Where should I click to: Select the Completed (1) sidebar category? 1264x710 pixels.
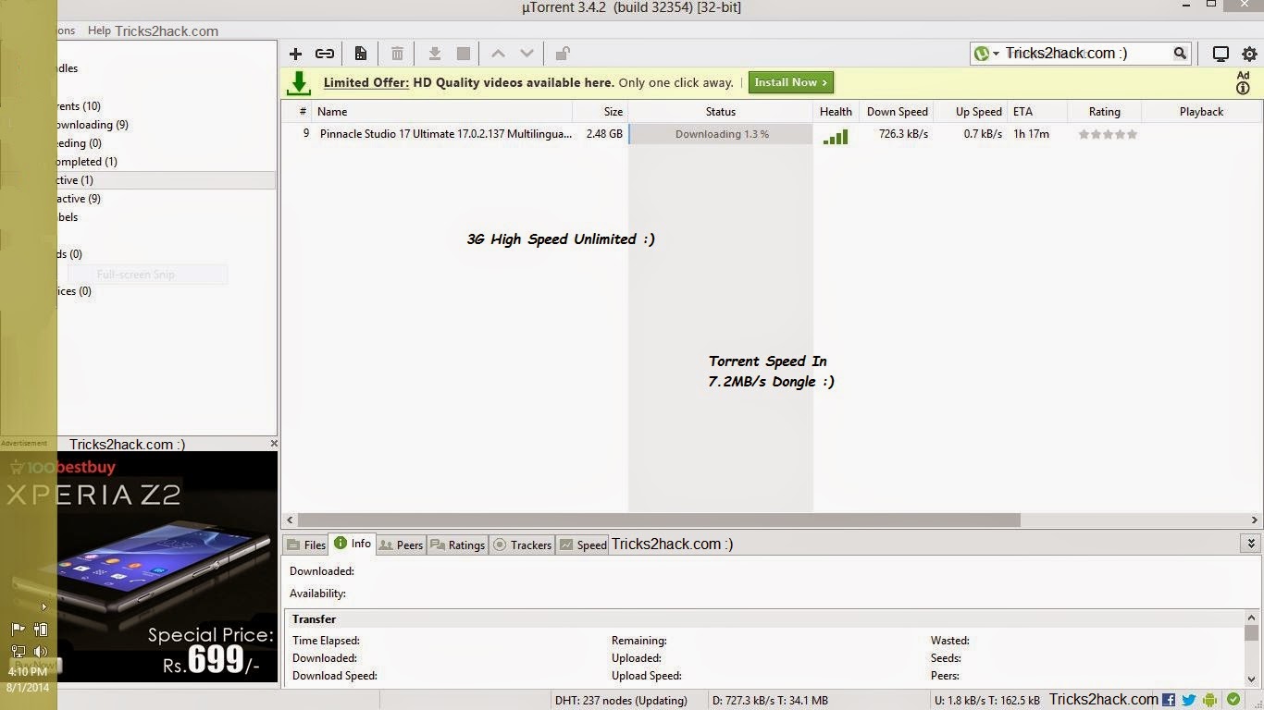point(86,162)
